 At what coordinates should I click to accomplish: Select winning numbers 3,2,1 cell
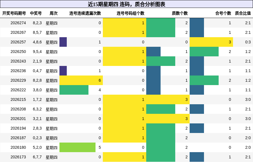37,119
